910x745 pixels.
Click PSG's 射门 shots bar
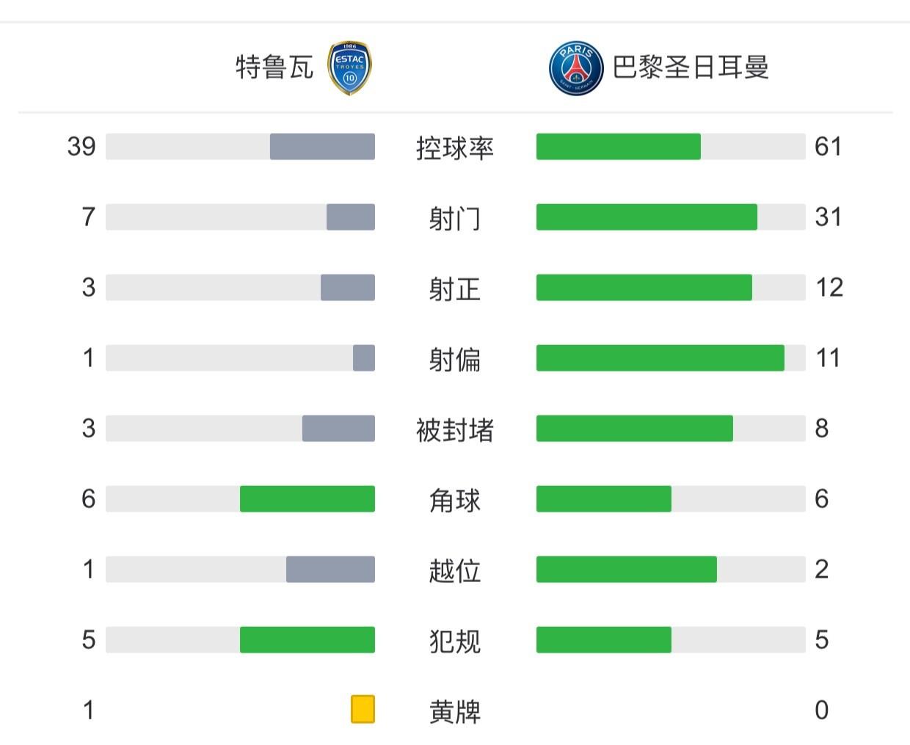click(x=647, y=217)
